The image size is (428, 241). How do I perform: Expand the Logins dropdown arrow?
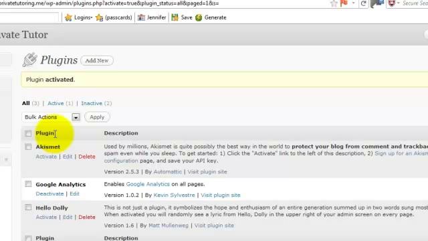click(x=91, y=18)
